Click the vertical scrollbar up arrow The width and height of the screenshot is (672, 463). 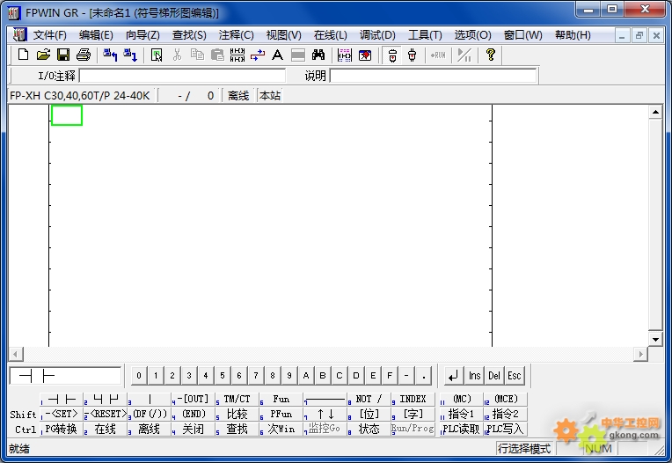pyautogui.click(x=655, y=113)
